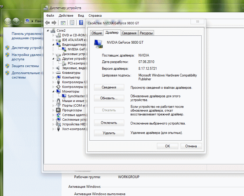Click the Show/Hide console tree toolbar icon

point(63,23)
